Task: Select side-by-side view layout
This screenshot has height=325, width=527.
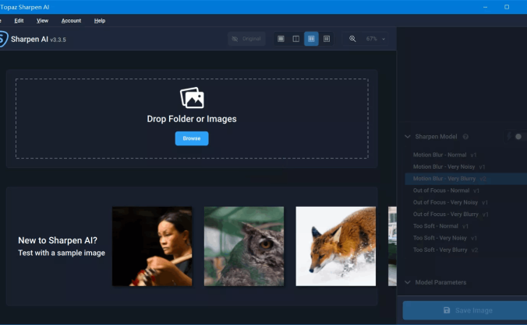Action: (x=311, y=39)
